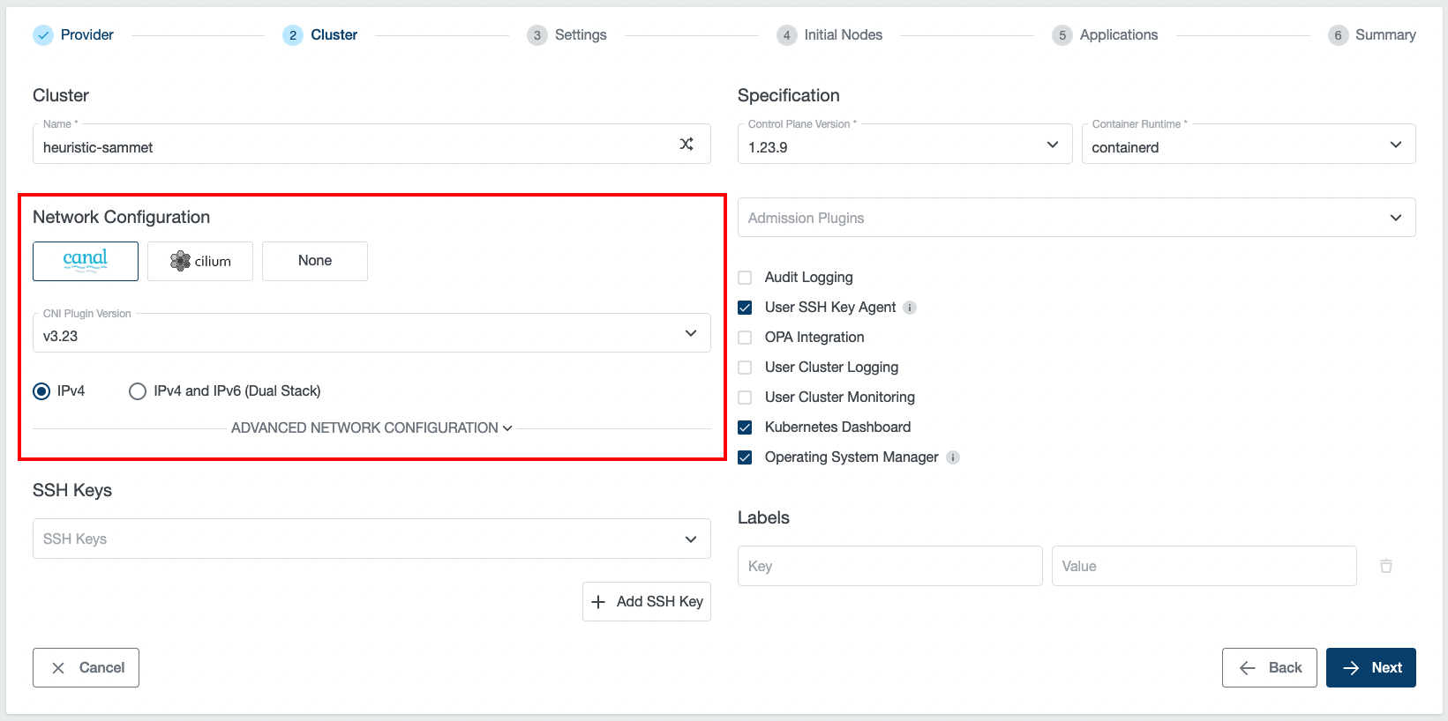The height and width of the screenshot is (721, 1448).
Task: Click the randomize cluster name shuffle icon
Action: point(686,144)
